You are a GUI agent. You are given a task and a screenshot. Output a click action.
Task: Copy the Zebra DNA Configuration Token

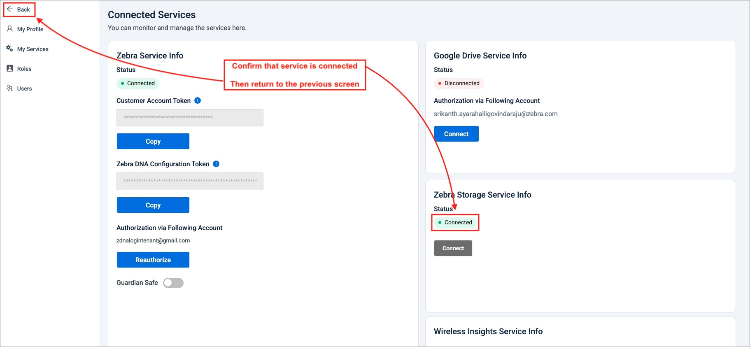point(153,205)
